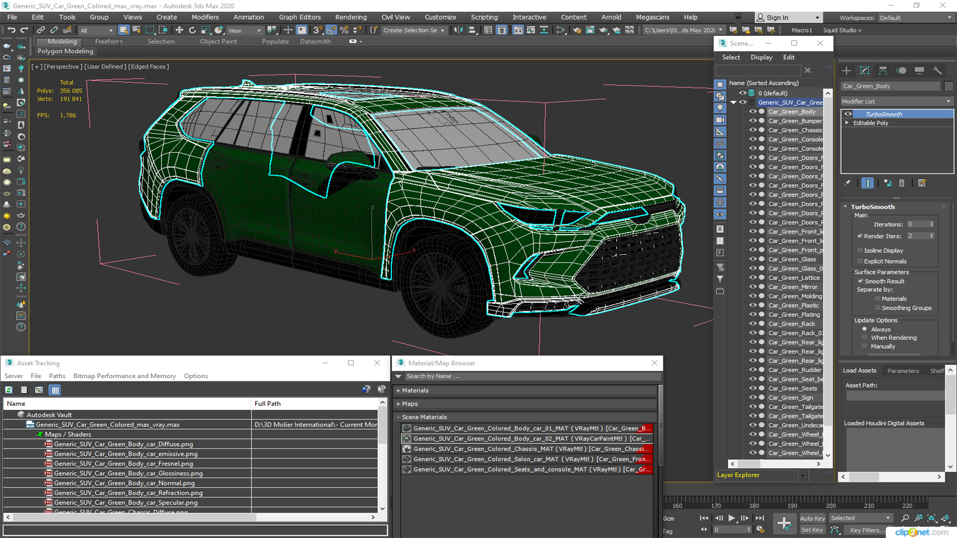
Task: Switch Asset Tracking to table view icon
Action: tap(55, 390)
